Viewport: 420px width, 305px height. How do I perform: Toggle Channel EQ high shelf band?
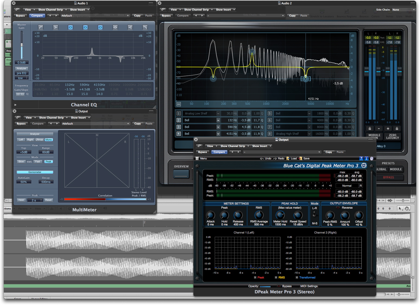(130, 27)
